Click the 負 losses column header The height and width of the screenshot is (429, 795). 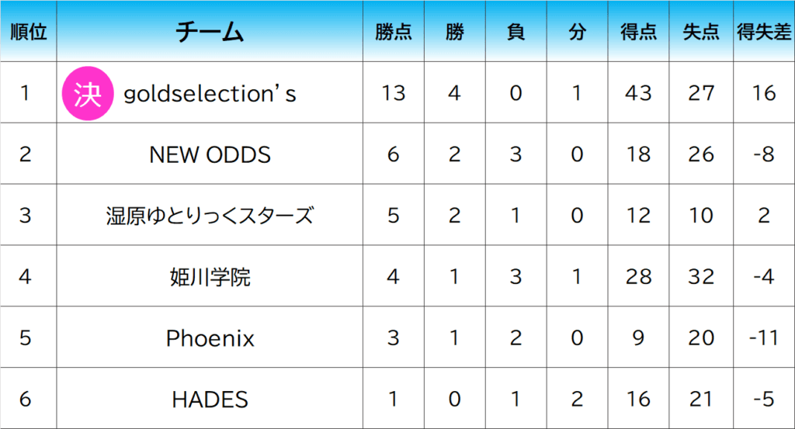click(x=516, y=31)
